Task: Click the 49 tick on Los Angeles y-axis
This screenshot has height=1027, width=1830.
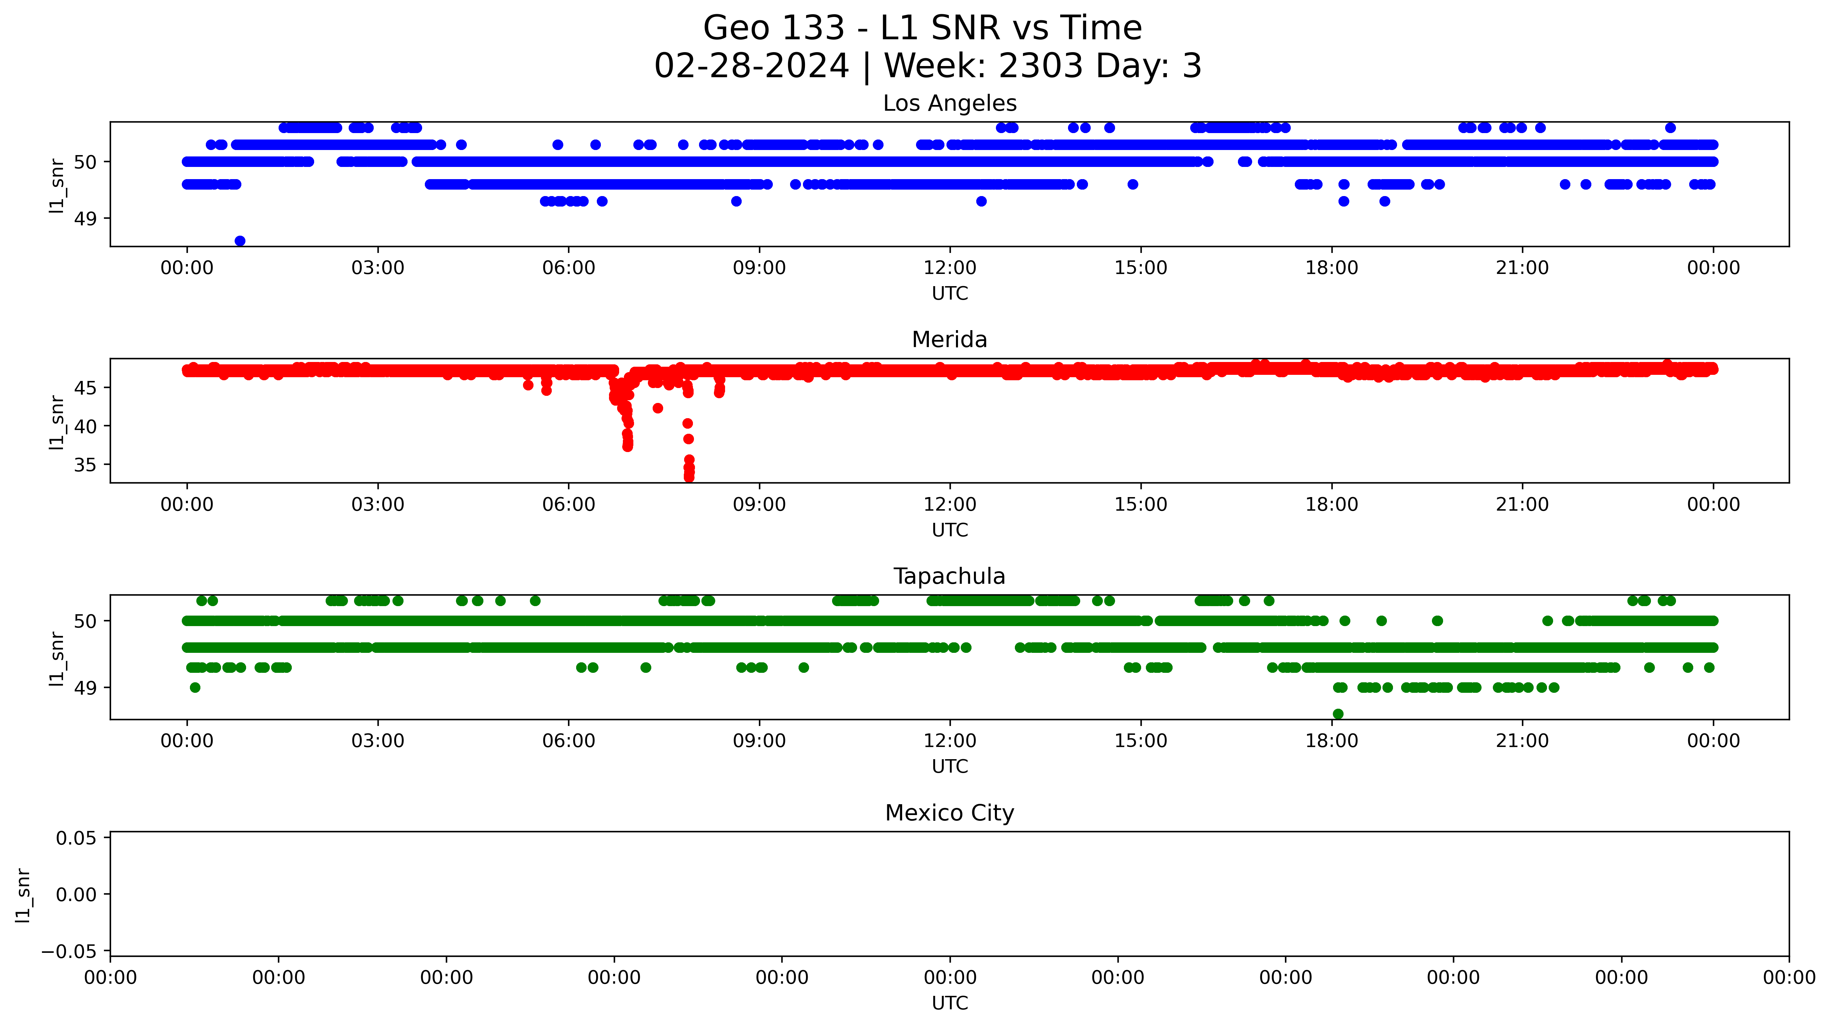Action: [85, 218]
